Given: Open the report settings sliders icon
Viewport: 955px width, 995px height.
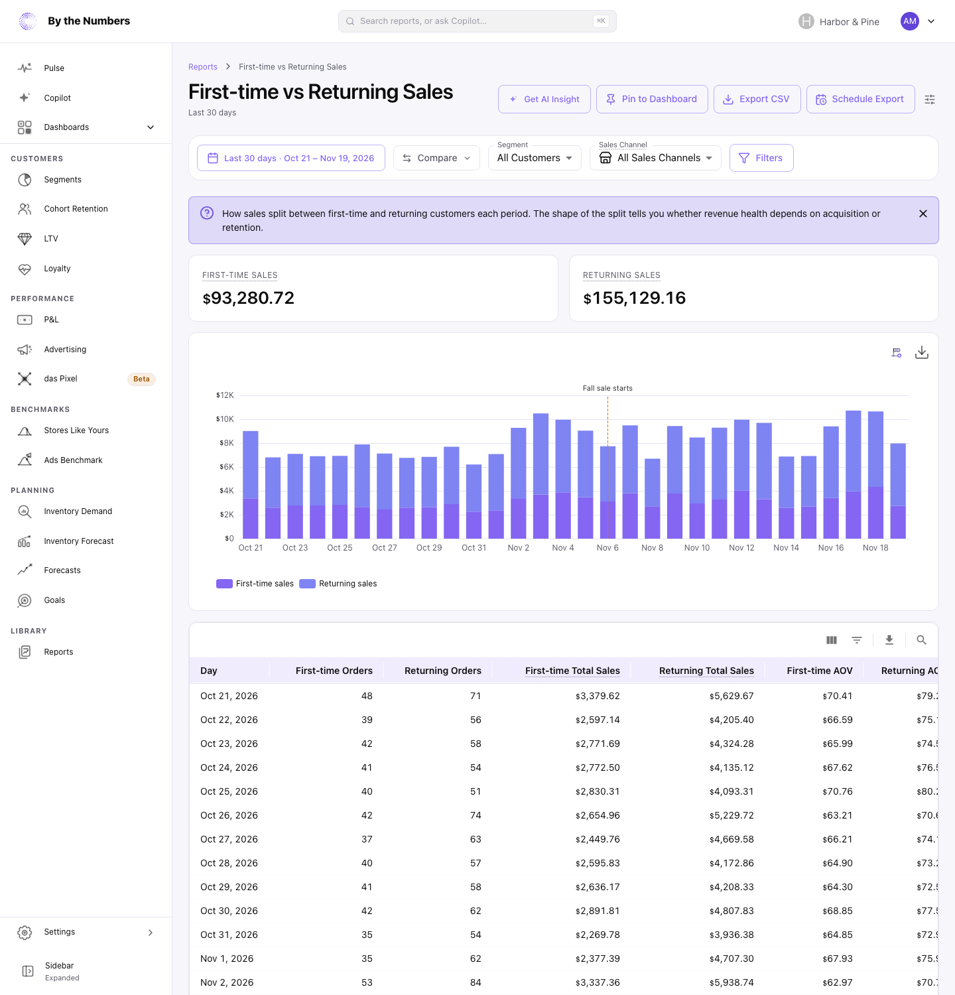Looking at the screenshot, I should (930, 99).
